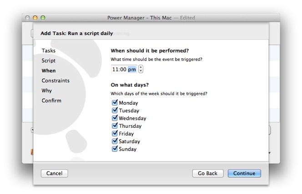Viewport: 302px width, 194px height.
Task: Toggle the Monday checkbox
Action: 115,102
